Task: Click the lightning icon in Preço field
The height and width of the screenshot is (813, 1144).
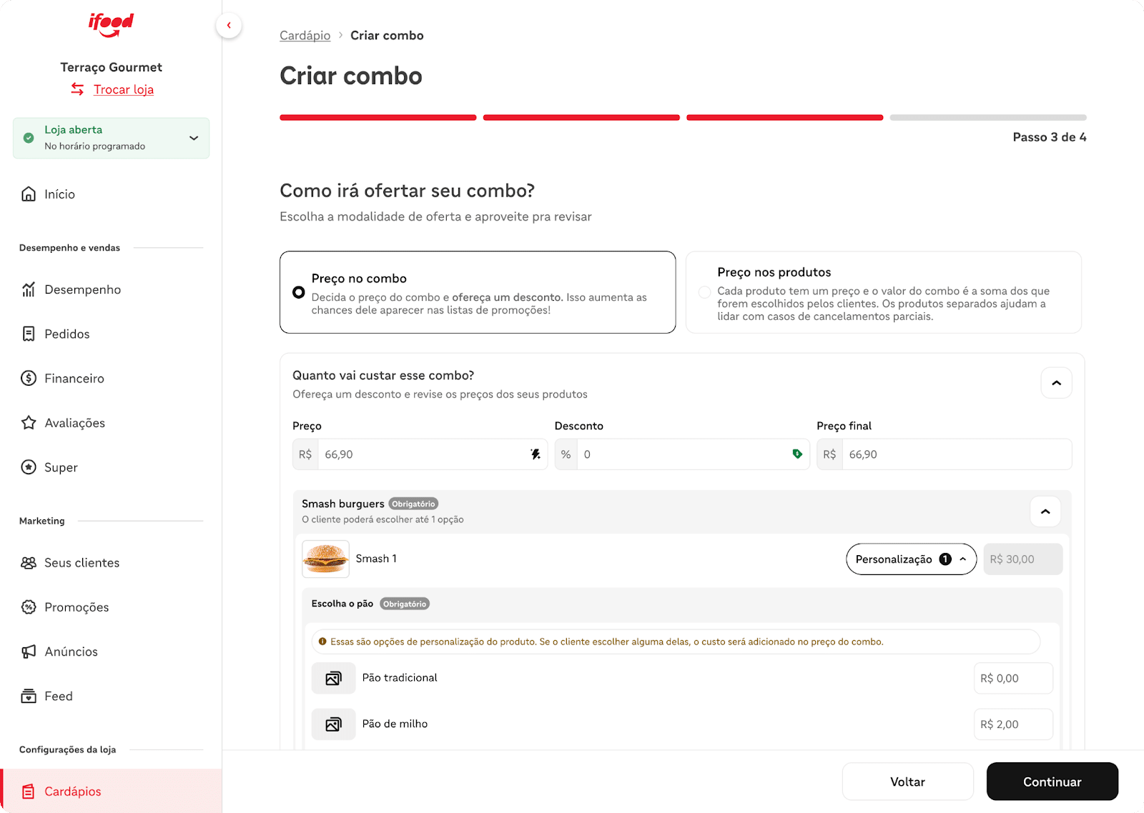Action: click(x=536, y=454)
